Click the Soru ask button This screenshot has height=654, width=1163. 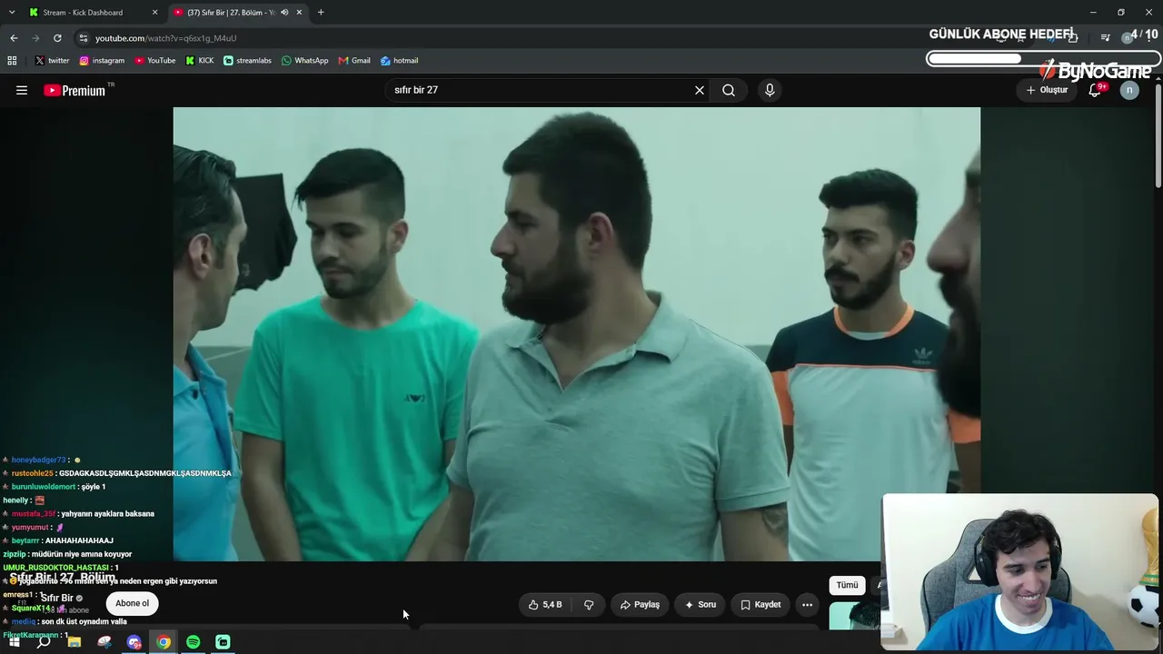[700, 604]
